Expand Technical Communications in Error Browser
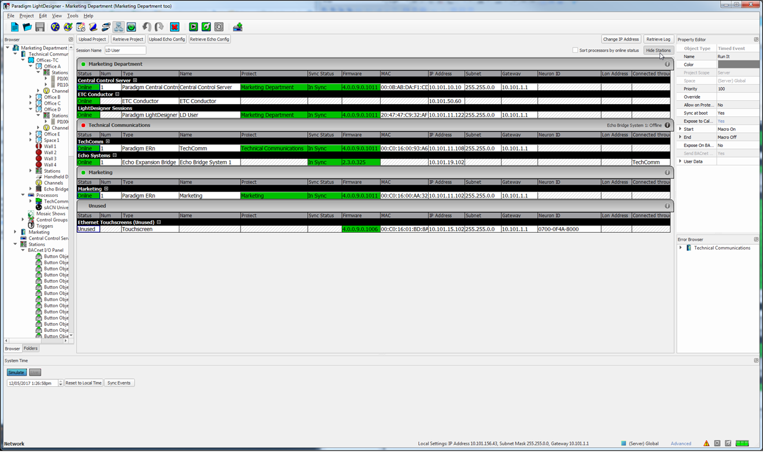Screen dimensions: 763x454 click(681, 248)
